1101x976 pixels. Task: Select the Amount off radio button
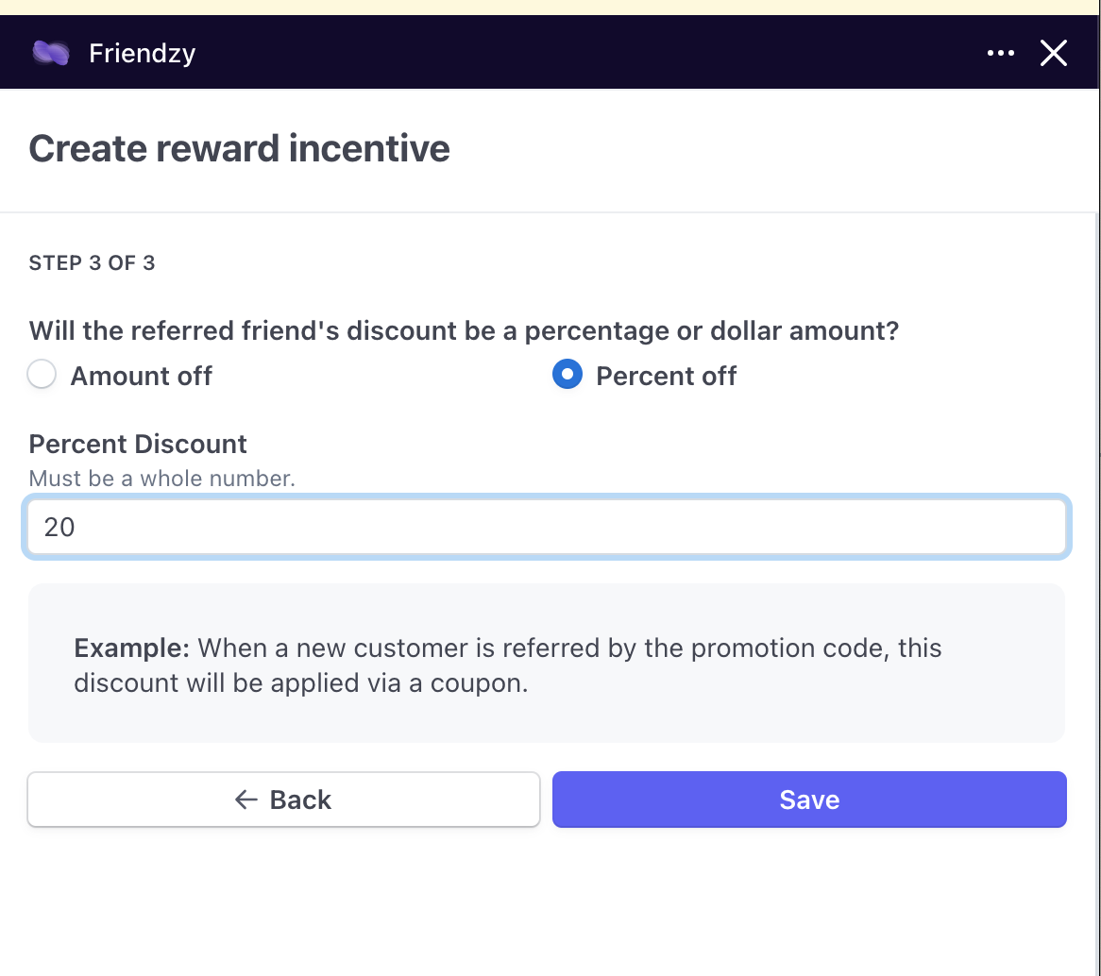pyautogui.click(x=42, y=375)
